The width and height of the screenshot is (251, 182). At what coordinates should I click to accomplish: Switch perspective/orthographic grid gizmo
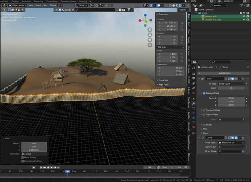coord(150,45)
